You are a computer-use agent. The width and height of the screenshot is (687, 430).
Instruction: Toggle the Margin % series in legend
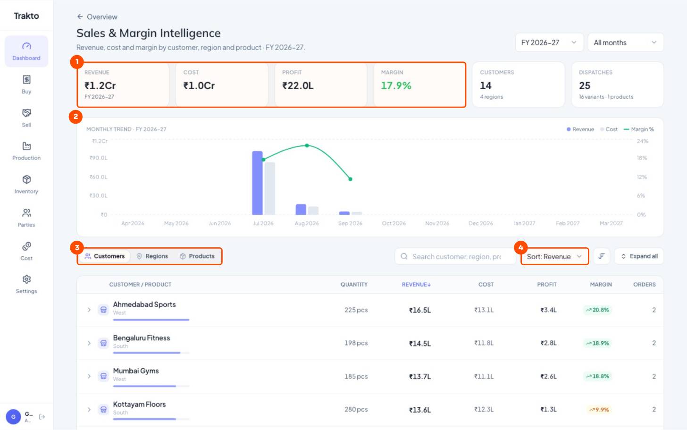point(639,129)
